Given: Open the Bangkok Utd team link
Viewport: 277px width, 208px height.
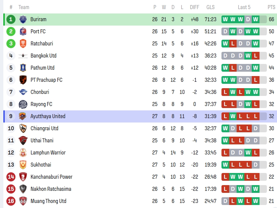Looking at the screenshot, I should (x=43, y=56).
